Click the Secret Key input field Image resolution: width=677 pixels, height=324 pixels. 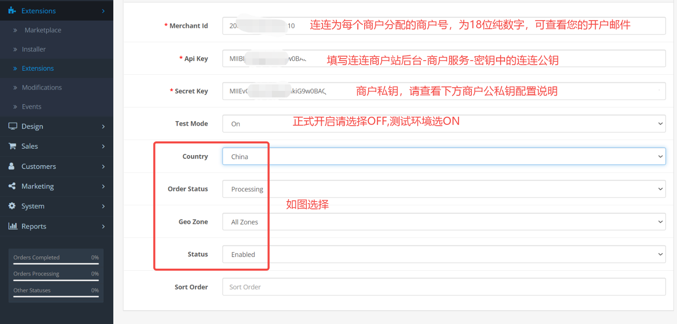(x=444, y=91)
